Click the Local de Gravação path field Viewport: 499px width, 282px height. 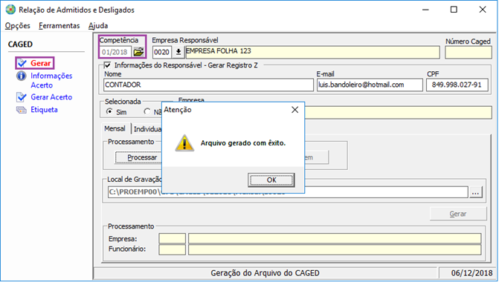click(288, 192)
